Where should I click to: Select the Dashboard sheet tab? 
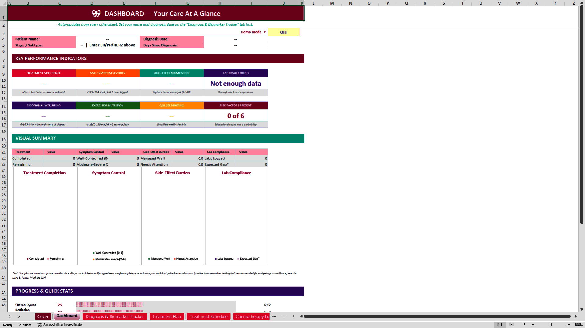tap(67, 316)
